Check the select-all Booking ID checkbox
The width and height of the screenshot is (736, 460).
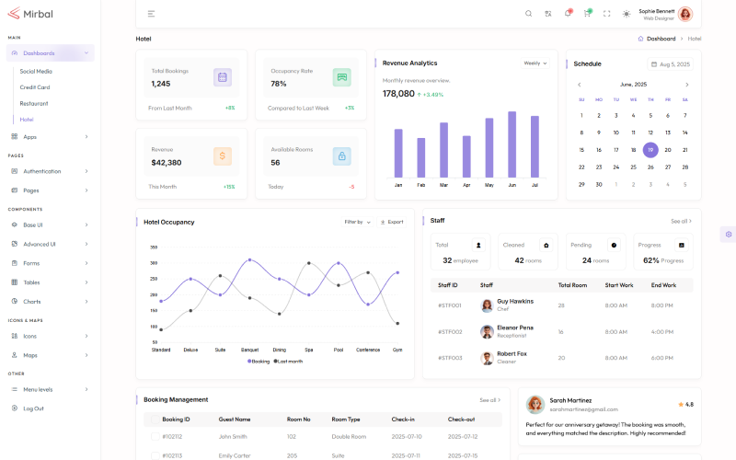[153, 420]
